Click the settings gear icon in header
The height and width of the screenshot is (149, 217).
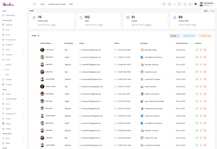[169, 4]
